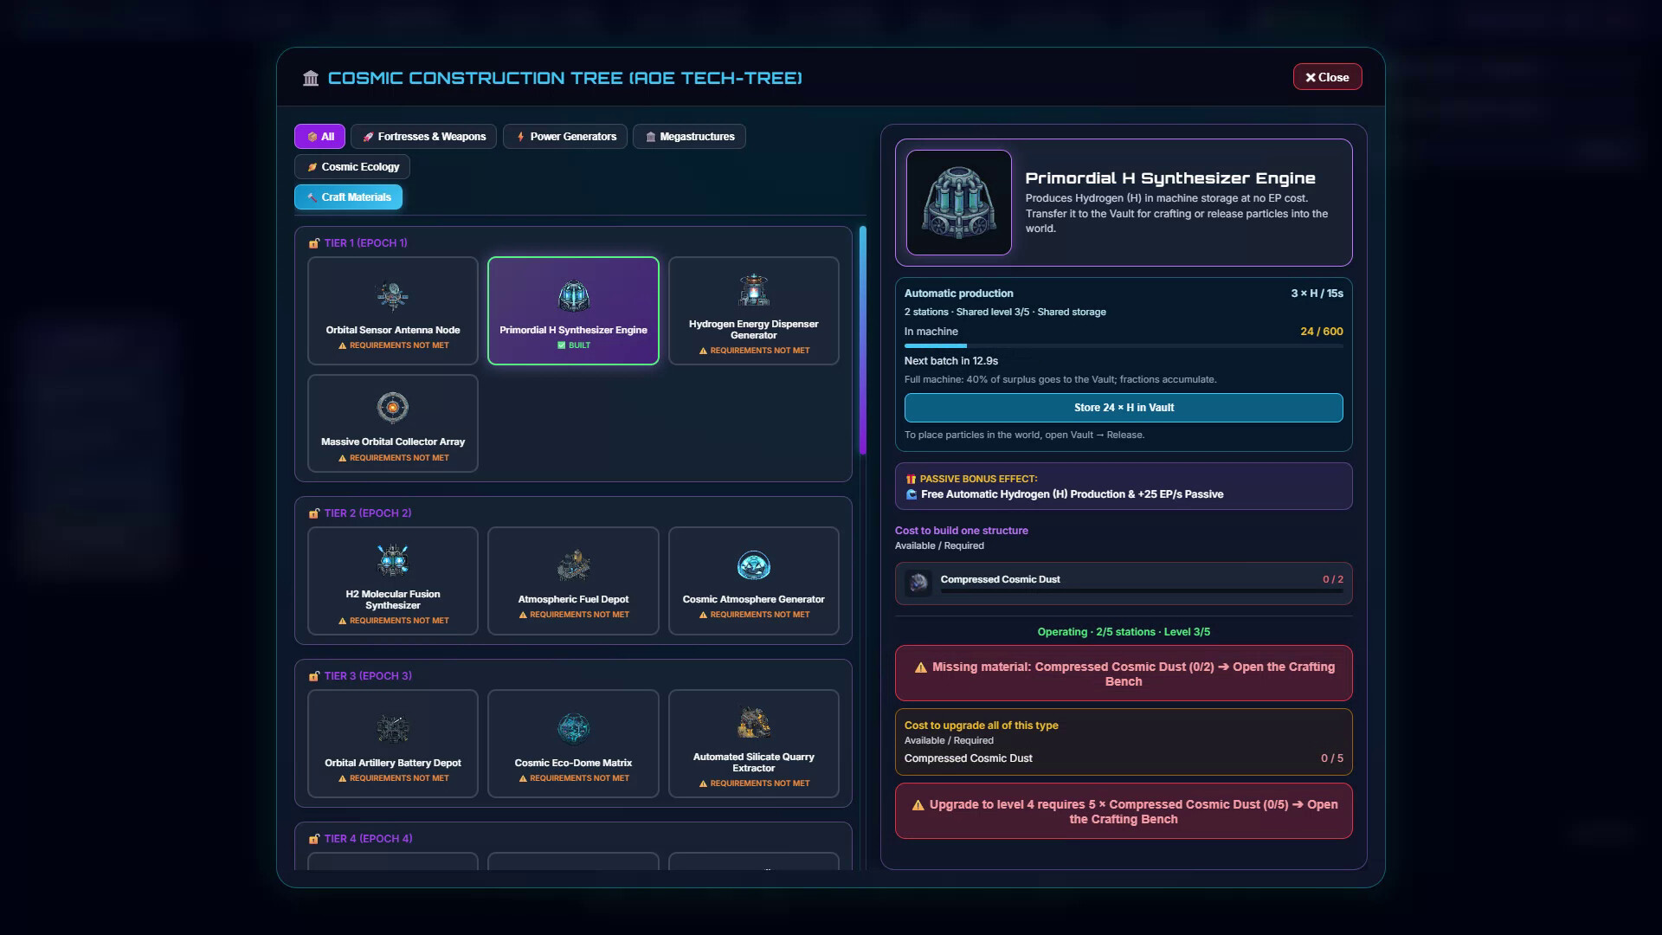Click the In machine storage progress bar
This screenshot has height=935, width=1662.
pyautogui.click(x=1124, y=346)
